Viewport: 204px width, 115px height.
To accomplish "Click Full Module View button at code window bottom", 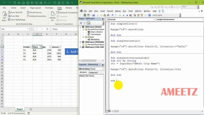I will pos(110,111).
